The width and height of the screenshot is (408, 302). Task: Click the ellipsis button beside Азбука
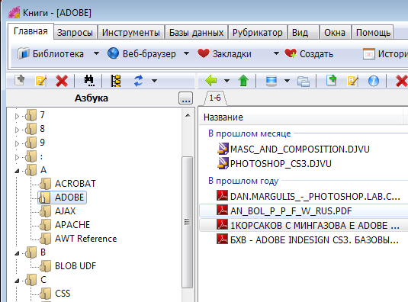point(186,98)
